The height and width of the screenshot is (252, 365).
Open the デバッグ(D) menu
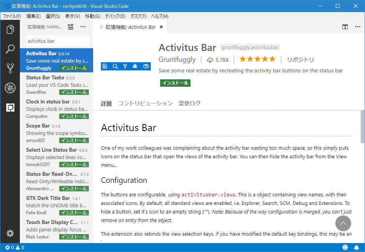coord(115,16)
